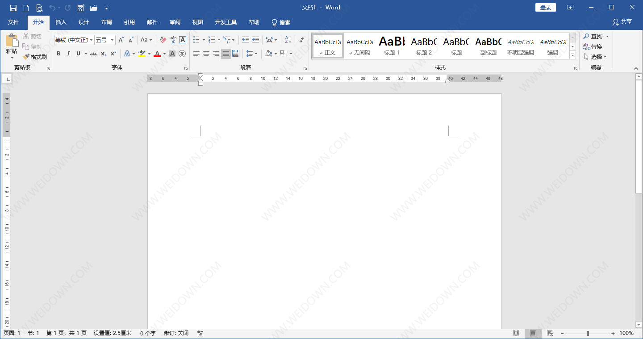Open the font name dropdown 等线
This screenshot has width=643, height=339.
tap(92, 40)
